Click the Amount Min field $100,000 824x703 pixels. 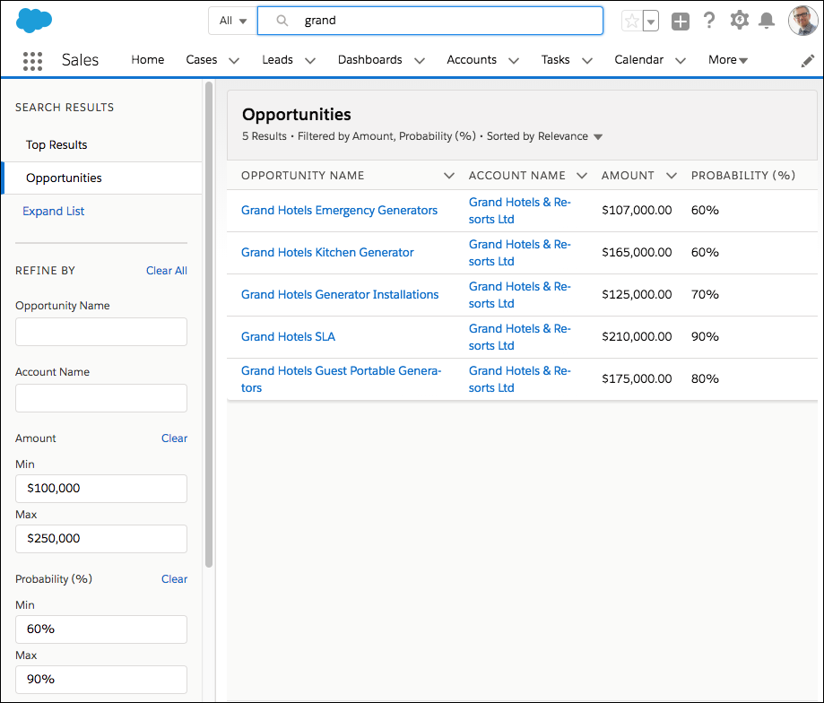[101, 489]
